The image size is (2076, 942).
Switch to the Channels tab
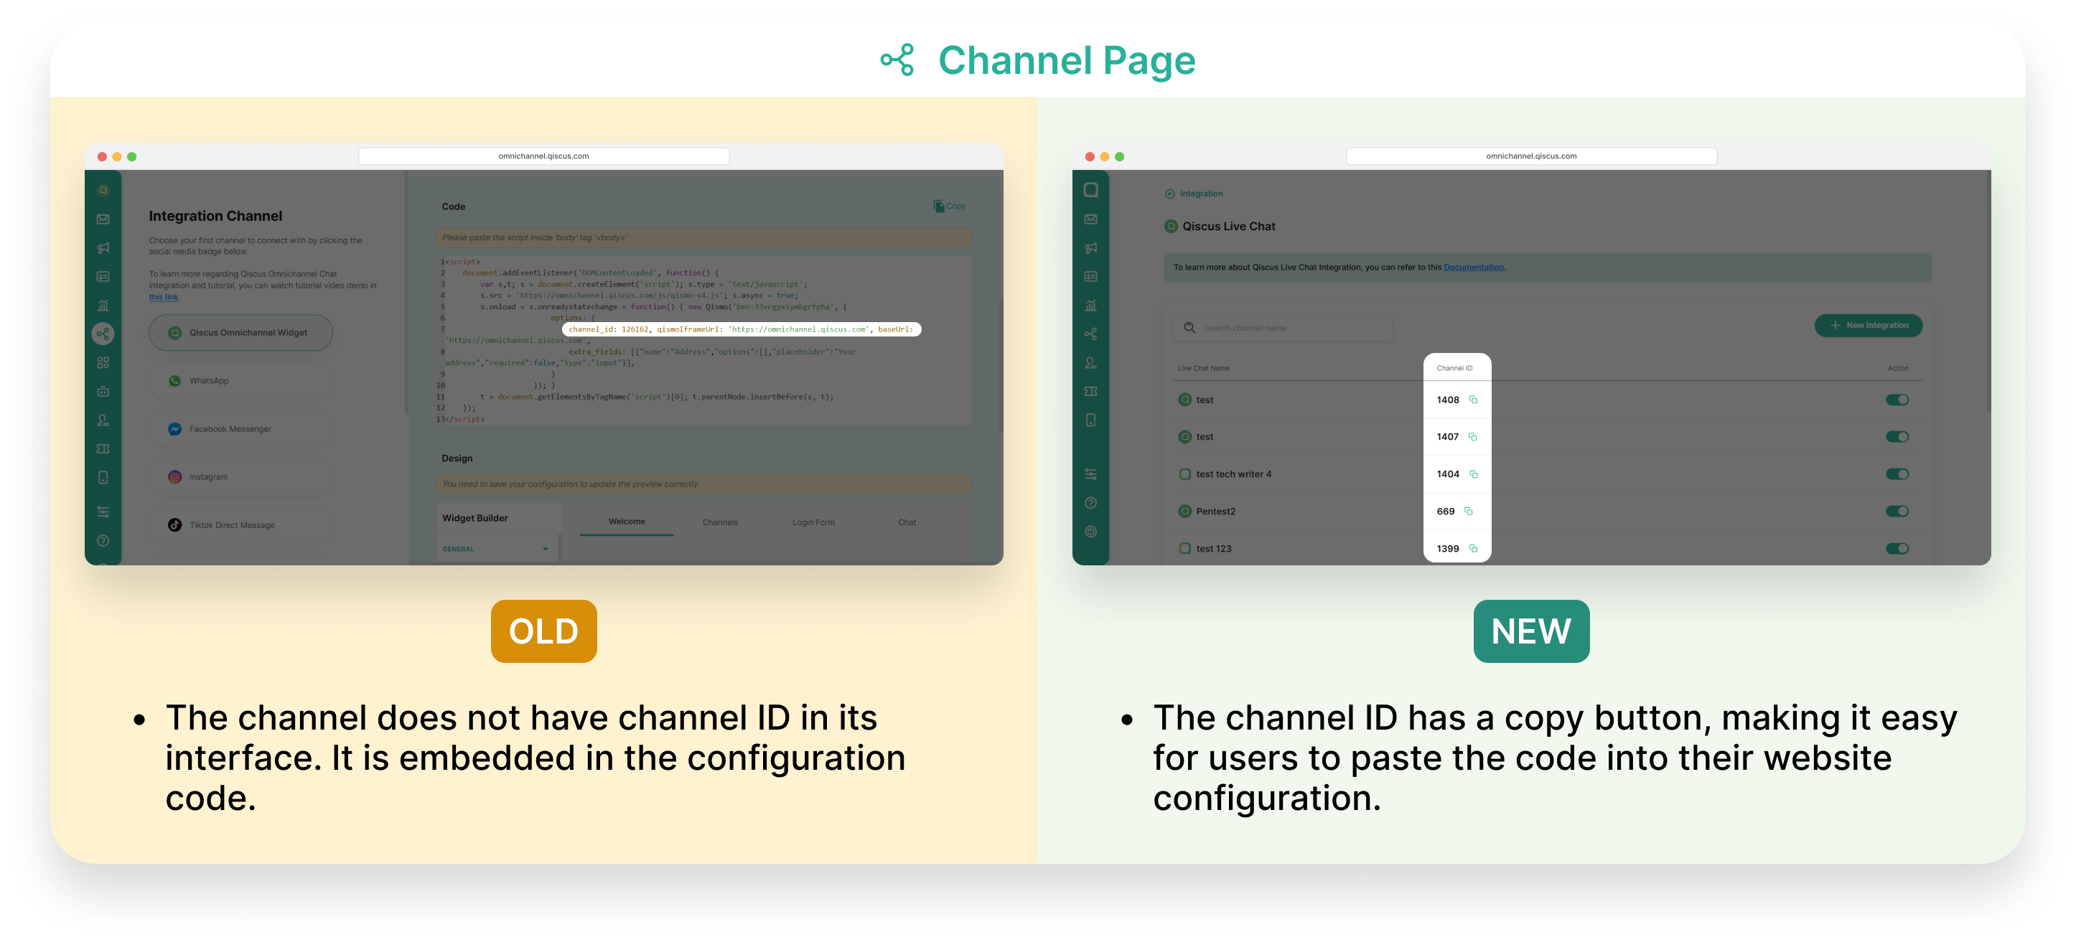[720, 522]
